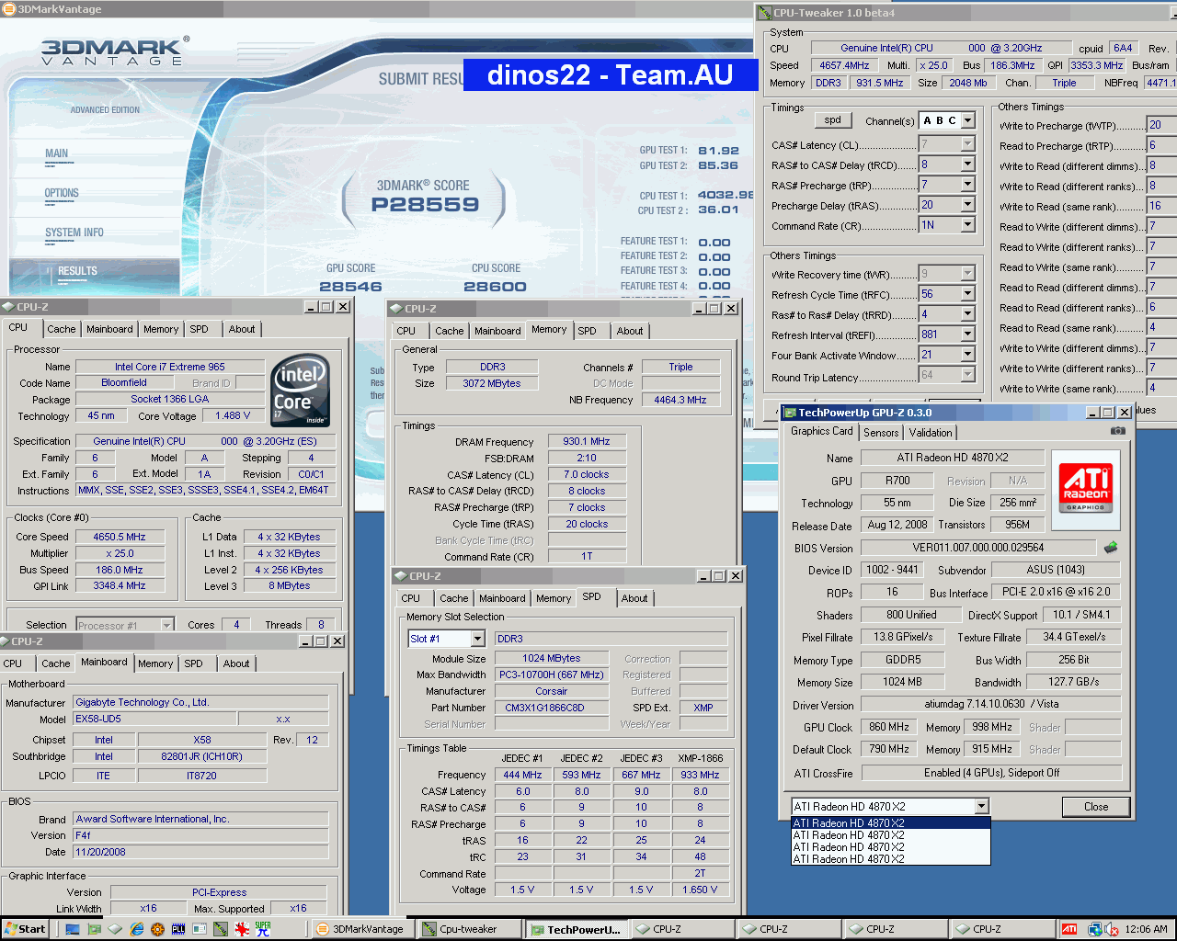Screen dimensions: 1177x941
Task: Click the CPU-Tweaker title bar icon
Action: (764, 13)
